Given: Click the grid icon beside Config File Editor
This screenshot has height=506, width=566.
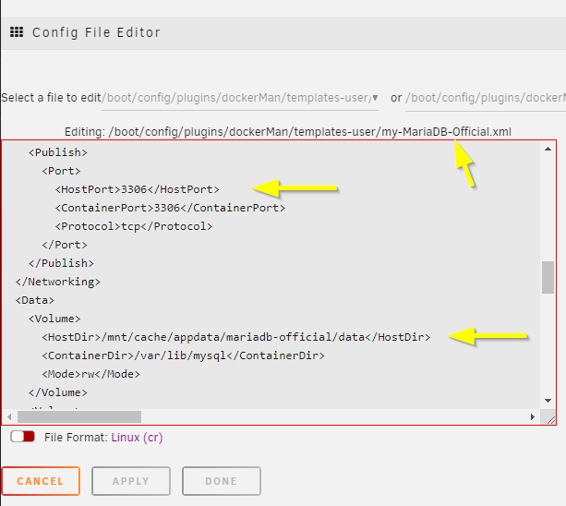Looking at the screenshot, I should [x=17, y=32].
